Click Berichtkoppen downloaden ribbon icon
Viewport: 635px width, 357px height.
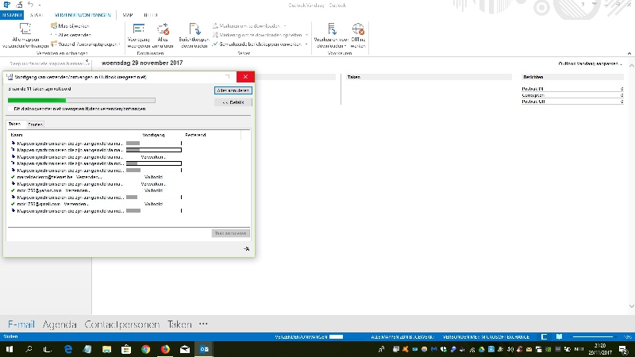point(194,36)
